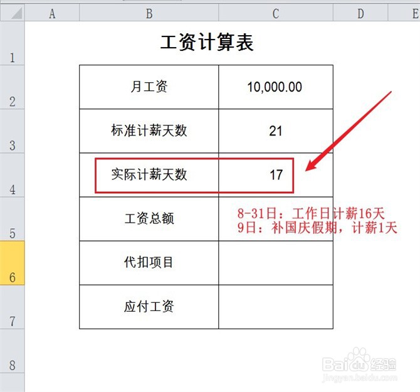420x392 pixels.
Task: Click the empty value cell beside 应付工资
Action: [x=276, y=307]
